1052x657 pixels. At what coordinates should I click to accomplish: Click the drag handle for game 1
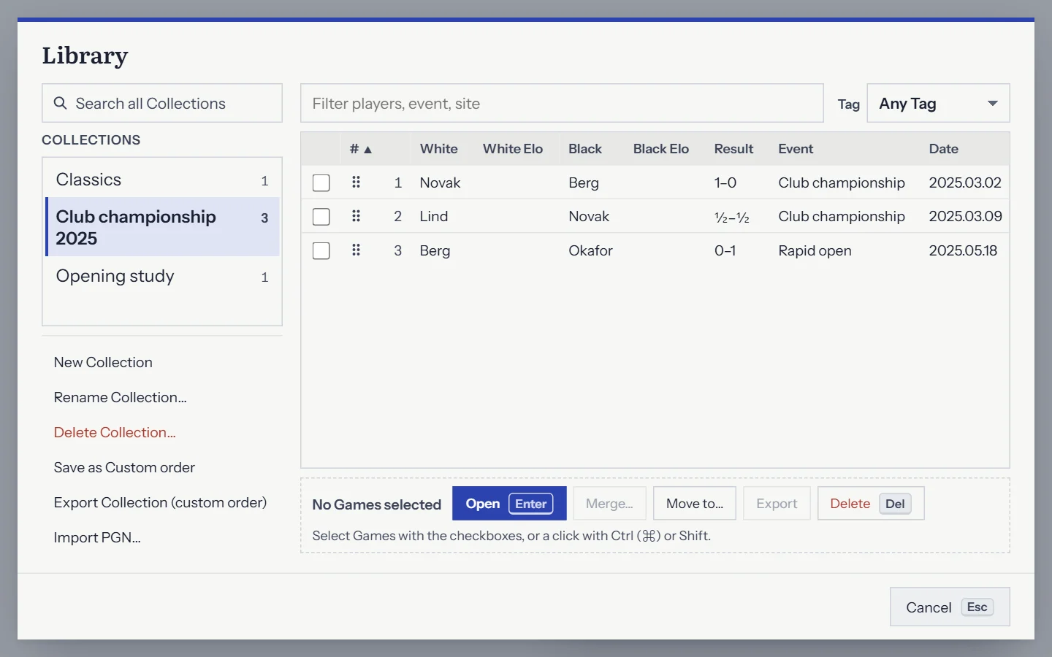tap(356, 182)
